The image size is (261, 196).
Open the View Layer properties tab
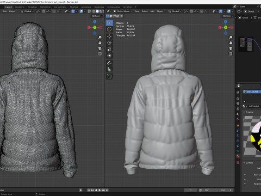(x=238, y=109)
